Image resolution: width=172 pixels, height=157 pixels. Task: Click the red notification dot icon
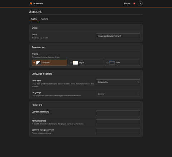(x=134, y=4)
